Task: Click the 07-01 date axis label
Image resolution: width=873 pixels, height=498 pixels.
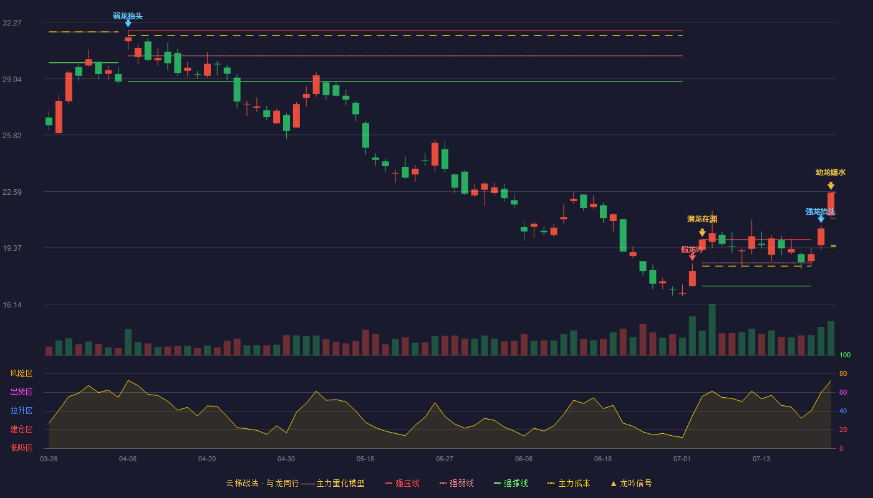Action: 682,459
